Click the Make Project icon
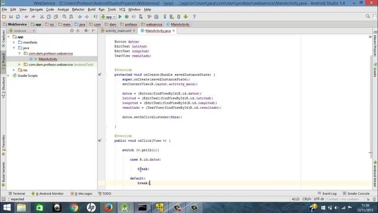The height and width of the screenshot is (213, 378). click(x=96, y=17)
